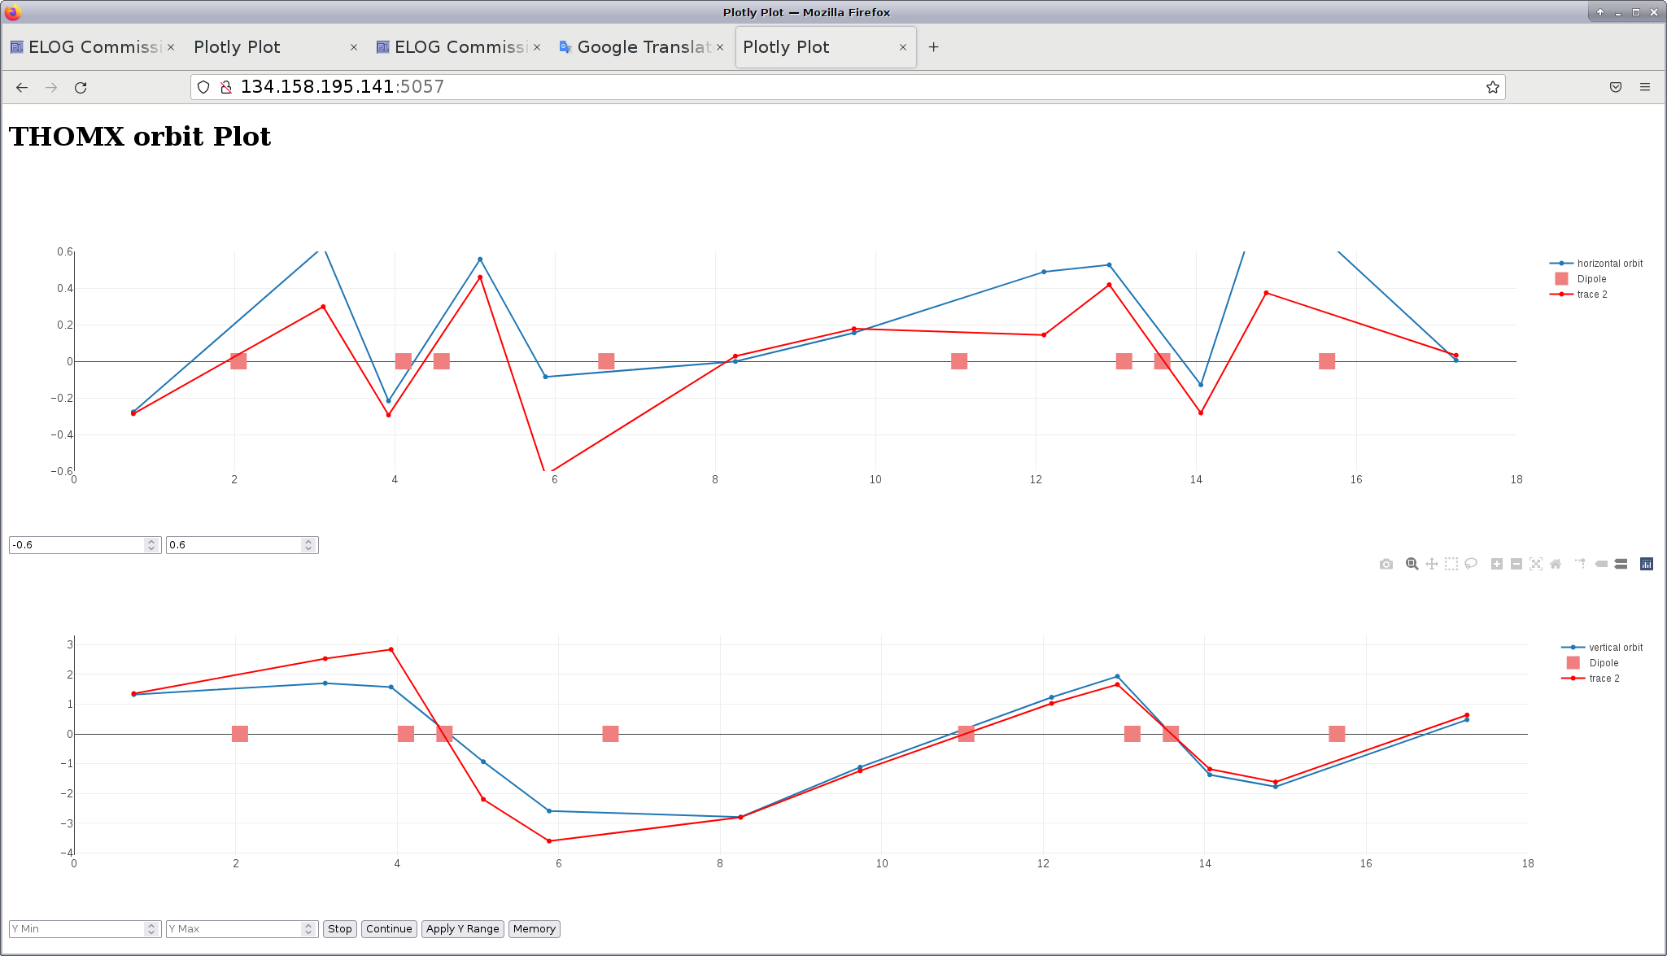The width and height of the screenshot is (1667, 956).
Task: Click the stepper on the 0.6 field
Action: (308, 545)
